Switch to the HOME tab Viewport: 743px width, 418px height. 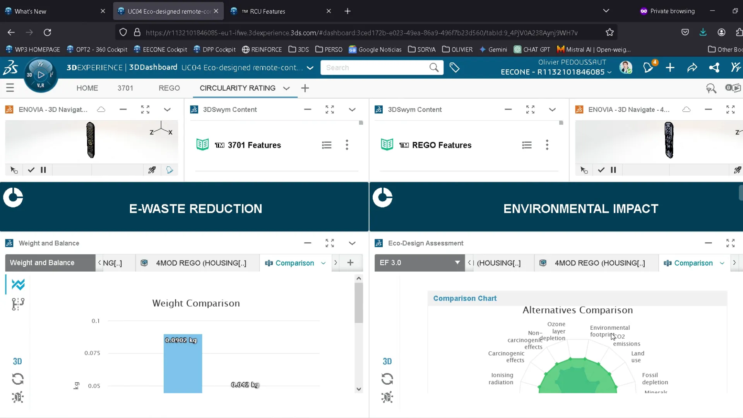coord(87,88)
